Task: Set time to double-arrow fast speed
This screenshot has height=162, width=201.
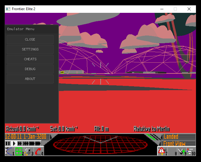Action: (x=20, y=144)
